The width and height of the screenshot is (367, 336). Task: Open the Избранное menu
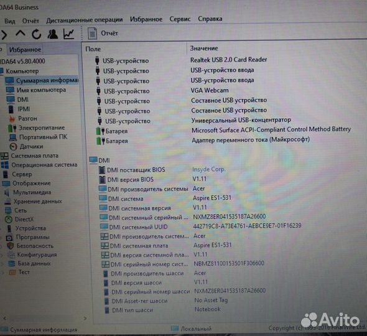pyautogui.click(x=146, y=19)
